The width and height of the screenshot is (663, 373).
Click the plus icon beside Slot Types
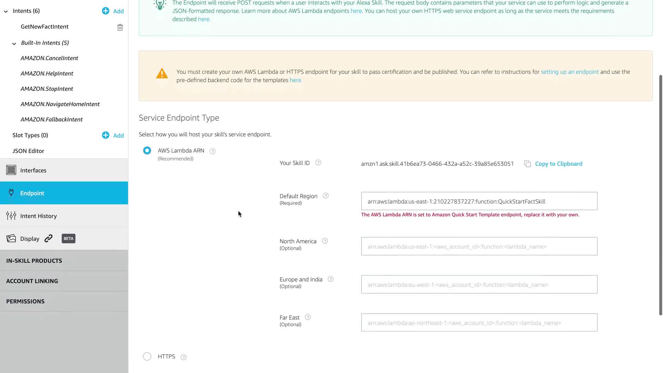pyautogui.click(x=106, y=135)
